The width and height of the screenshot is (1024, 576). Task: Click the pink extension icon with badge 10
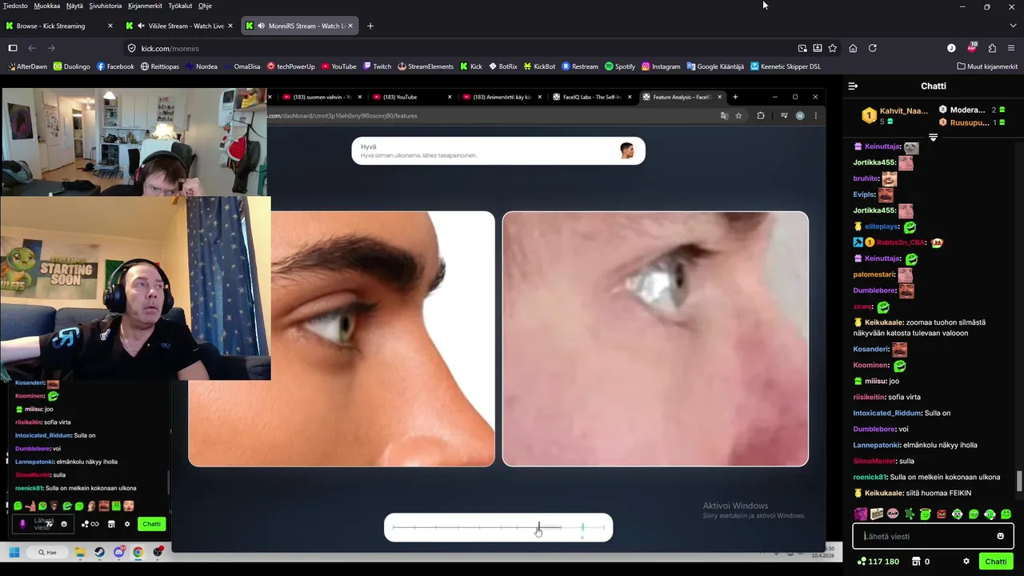point(972,47)
